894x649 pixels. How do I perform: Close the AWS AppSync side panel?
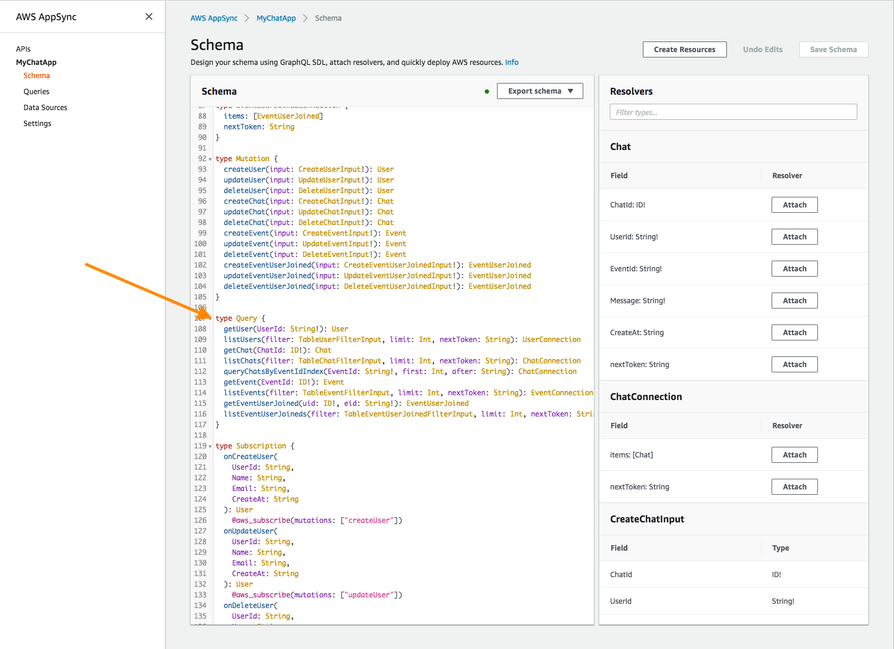tap(149, 16)
